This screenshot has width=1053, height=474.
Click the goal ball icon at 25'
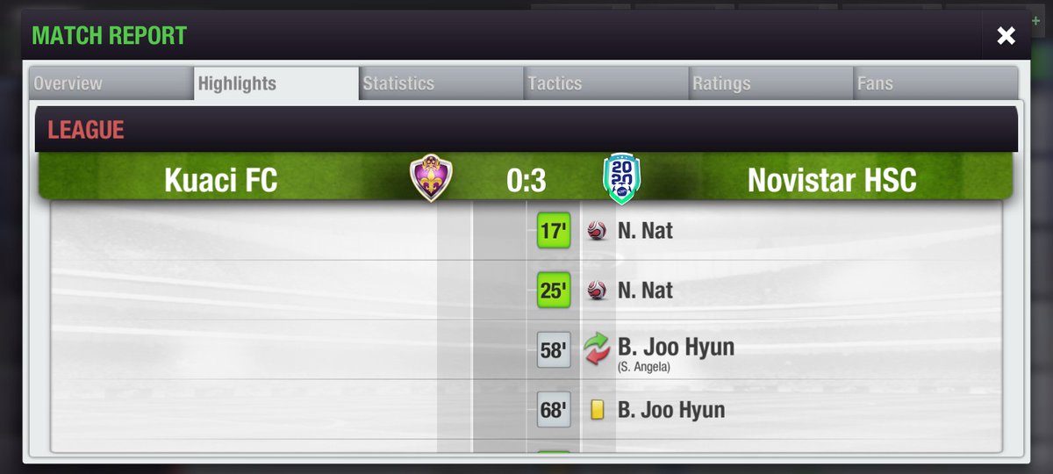click(x=597, y=291)
